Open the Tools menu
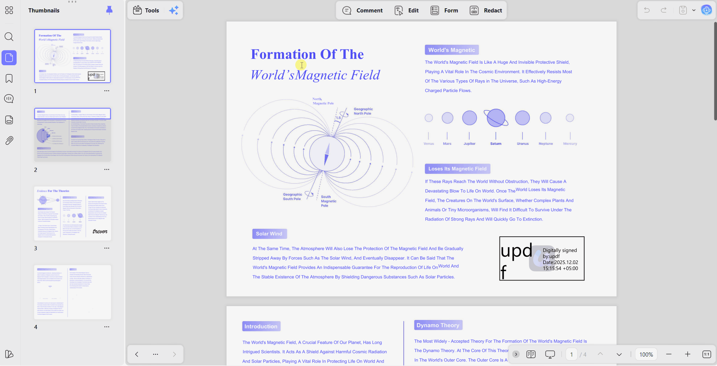 tap(146, 10)
